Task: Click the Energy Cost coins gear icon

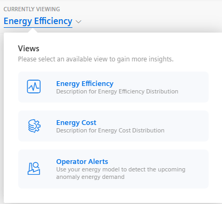Action: point(34,126)
